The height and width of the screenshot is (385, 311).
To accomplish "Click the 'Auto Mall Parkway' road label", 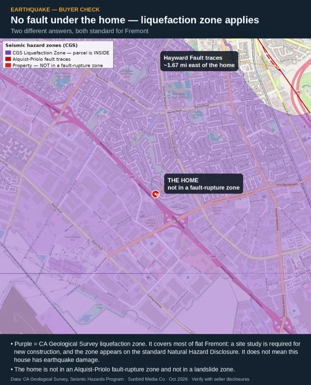I will (x=286, y=184).
